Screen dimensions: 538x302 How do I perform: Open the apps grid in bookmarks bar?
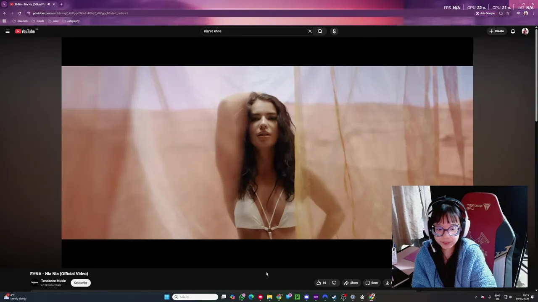[x=4, y=21]
